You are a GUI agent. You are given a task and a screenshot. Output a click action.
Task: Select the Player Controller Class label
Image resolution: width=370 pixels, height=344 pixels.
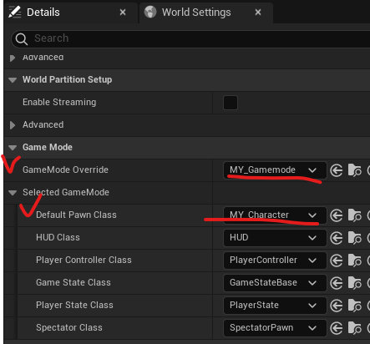click(x=84, y=260)
